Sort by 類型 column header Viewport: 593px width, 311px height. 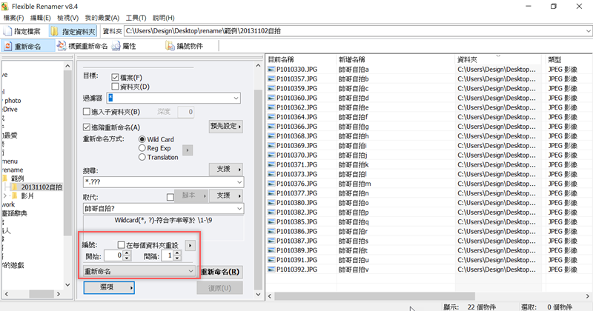pyautogui.click(x=569, y=59)
